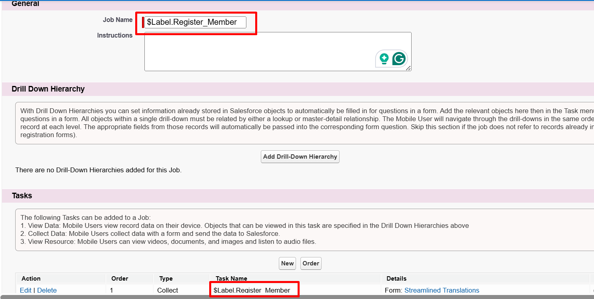Click the horizontal scrollbar at bottom
The image size is (594, 299).
pyautogui.click(x=297, y=297)
